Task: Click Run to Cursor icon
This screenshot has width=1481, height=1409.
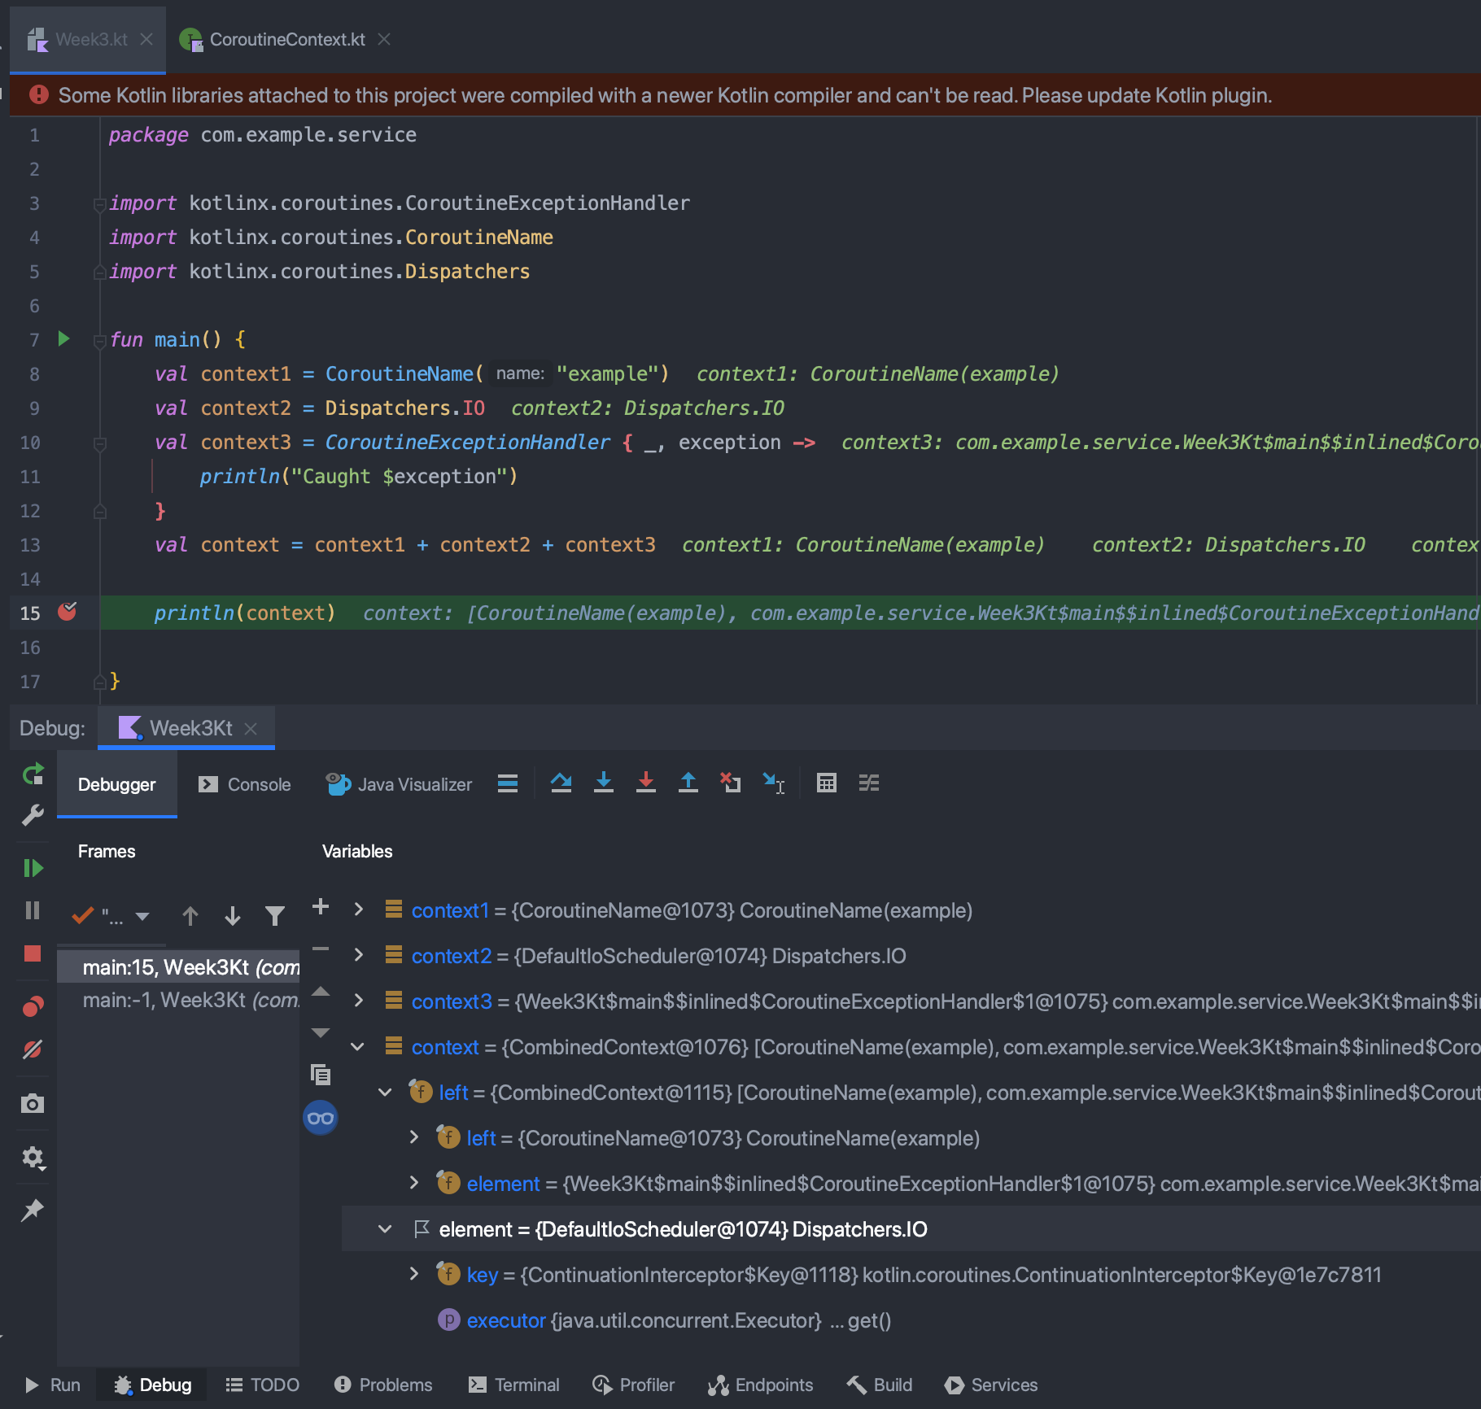Action: (774, 783)
